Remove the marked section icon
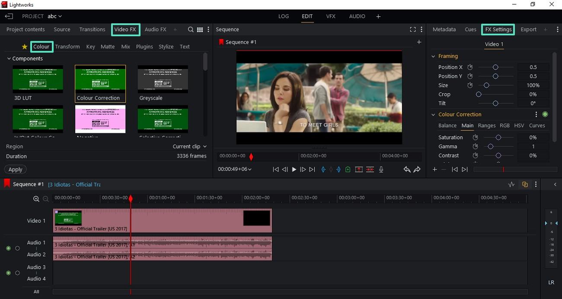562x299 pixels. pos(359,170)
